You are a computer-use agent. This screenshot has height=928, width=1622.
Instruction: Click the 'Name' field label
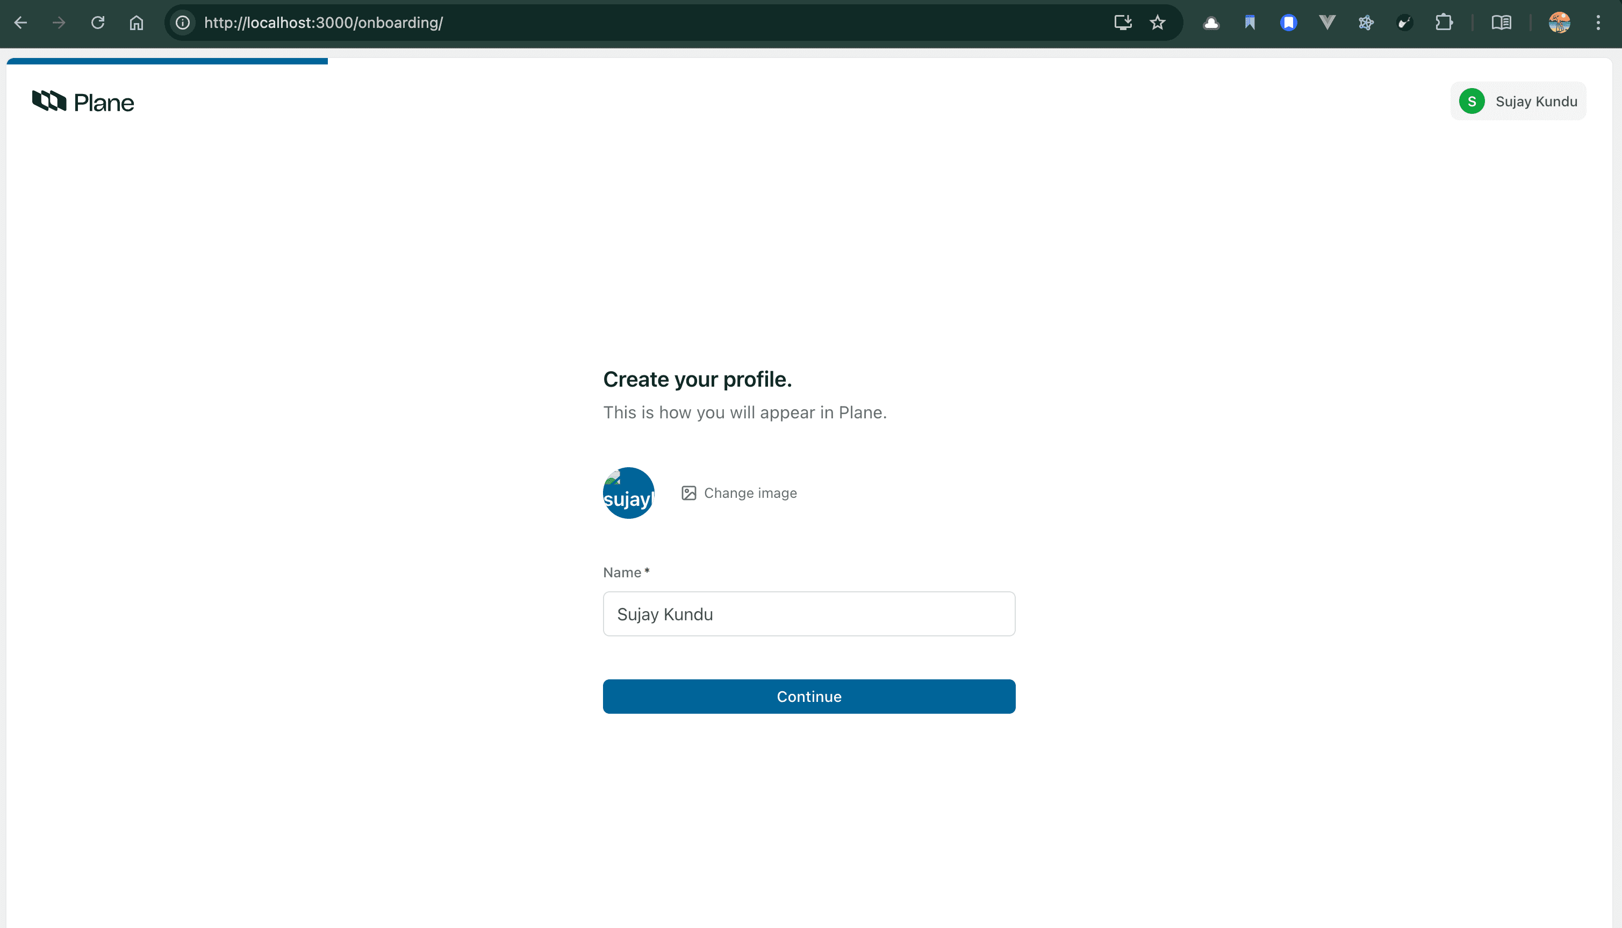tap(622, 572)
